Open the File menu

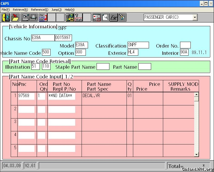6,10
